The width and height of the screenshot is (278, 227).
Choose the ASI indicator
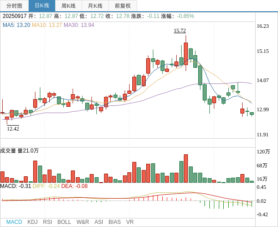click(99, 222)
